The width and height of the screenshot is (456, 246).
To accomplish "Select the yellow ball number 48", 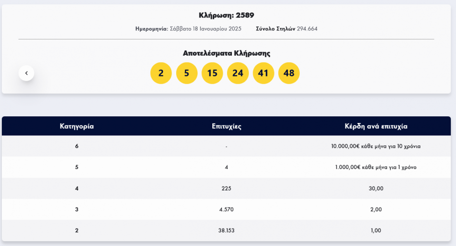I will (x=289, y=73).
